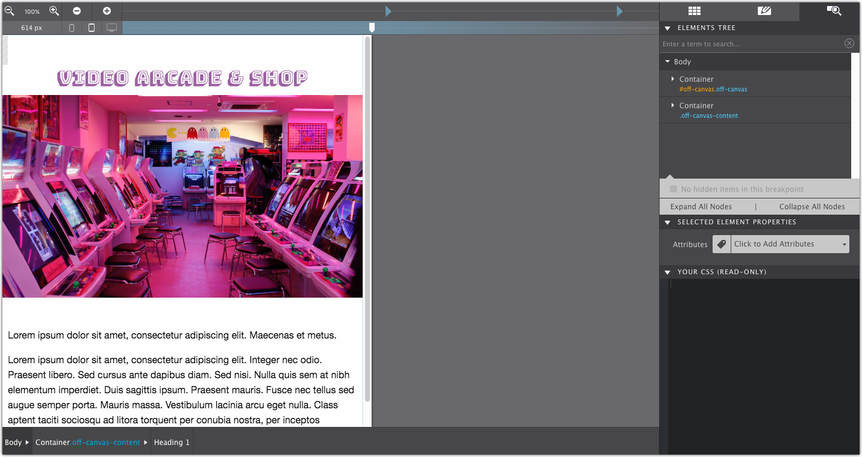Select Heading 1 in the breadcrumb

pos(172,442)
